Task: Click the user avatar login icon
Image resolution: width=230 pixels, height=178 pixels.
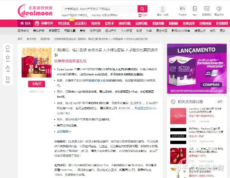Action: [162, 9]
